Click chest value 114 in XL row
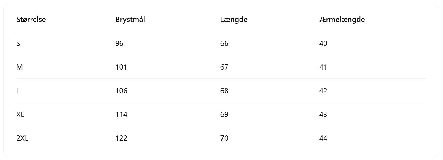This screenshot has width=443, height=160. click(122, 115)
